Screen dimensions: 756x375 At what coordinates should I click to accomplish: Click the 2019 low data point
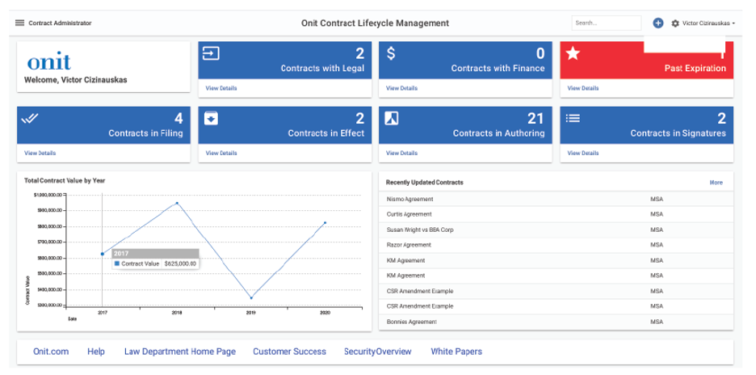click(x=251, y=297)
